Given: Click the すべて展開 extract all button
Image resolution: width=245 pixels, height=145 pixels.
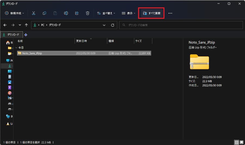Looking at the screenshot, I should tap(152, 13).
